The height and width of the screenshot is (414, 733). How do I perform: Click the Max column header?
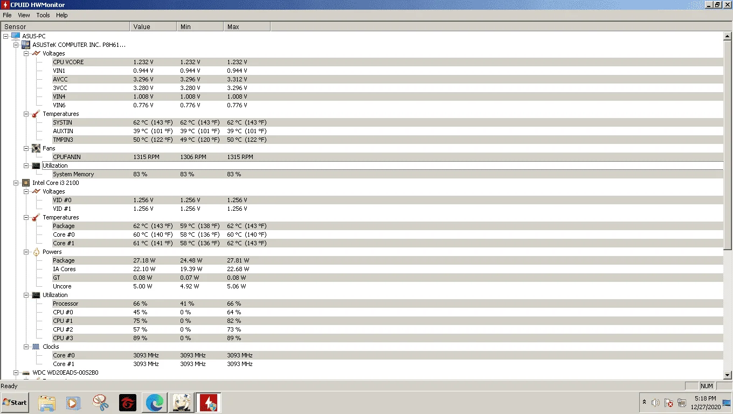247,26
